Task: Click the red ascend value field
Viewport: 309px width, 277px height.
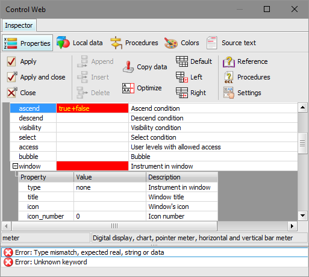Action: click(92, 108)
